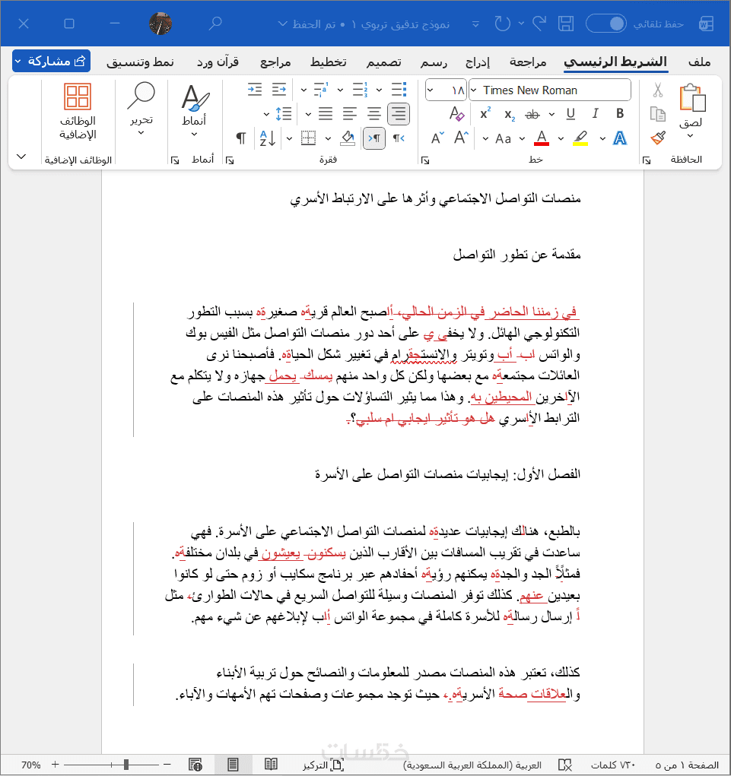Screen dimensions: 731x776
Task: Open ملف File tab
Action: (x=699, y=62)
